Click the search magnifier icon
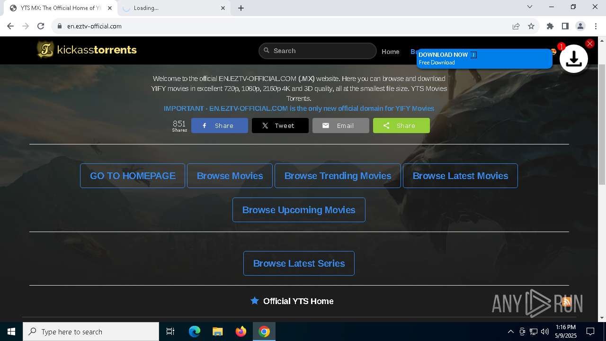Image resolution: width=606 pixels, height=341 pixels. pyautogui.click(x=267, y=50)
